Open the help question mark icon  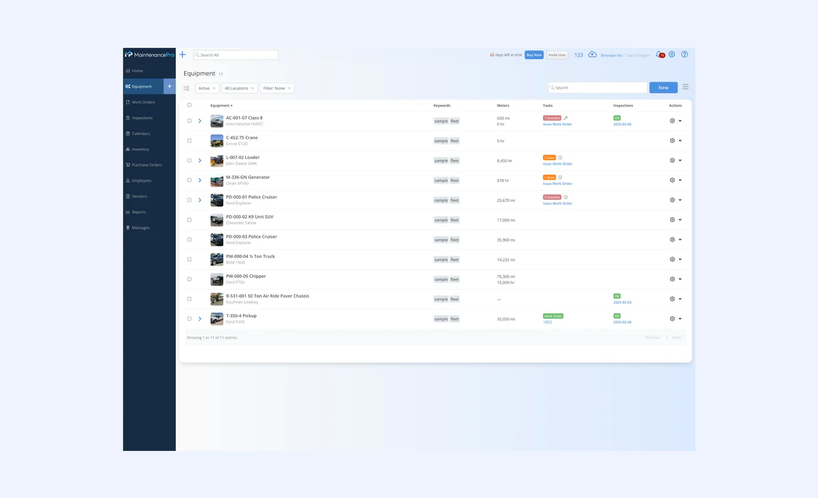685,54
